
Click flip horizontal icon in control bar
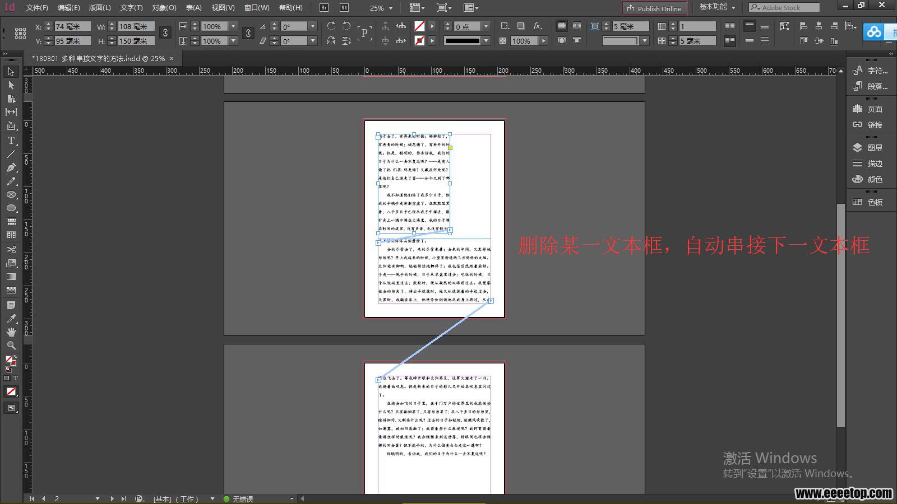pyautogui.click(x=331, y=41)
